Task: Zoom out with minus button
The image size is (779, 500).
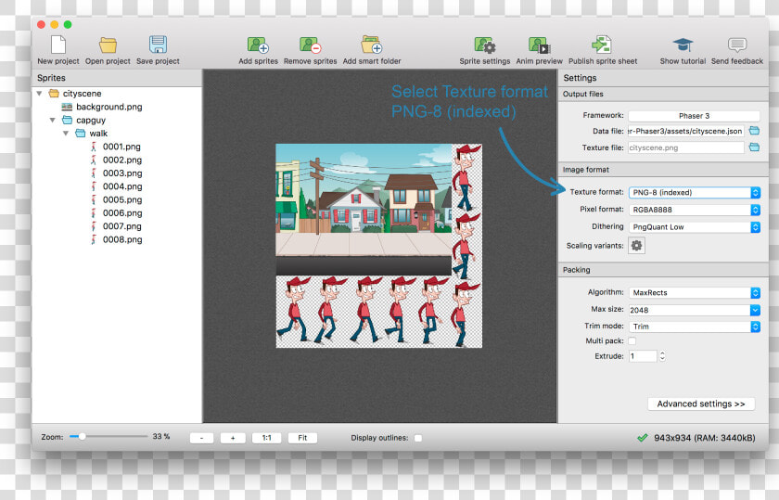Action: pos(202,438)
